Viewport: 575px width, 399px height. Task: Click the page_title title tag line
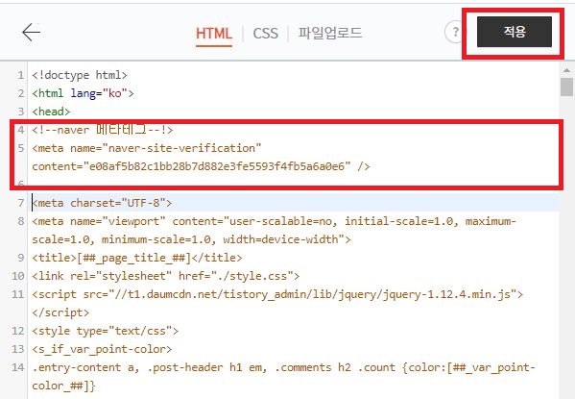point(137,258)
